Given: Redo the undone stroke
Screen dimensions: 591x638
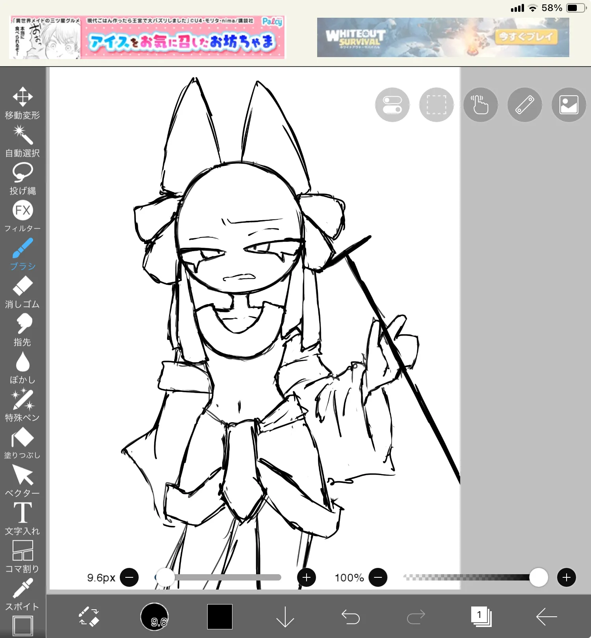Looking at the screenshot, I should coord(416,617).
